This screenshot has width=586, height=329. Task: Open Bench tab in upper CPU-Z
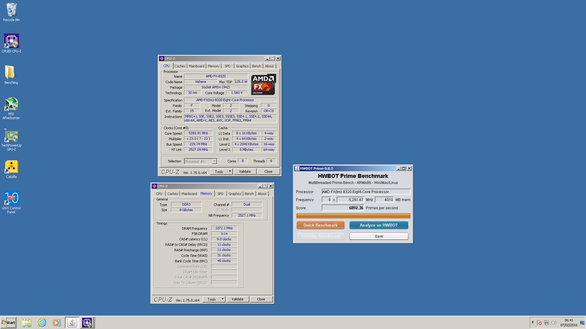[257, 66]
